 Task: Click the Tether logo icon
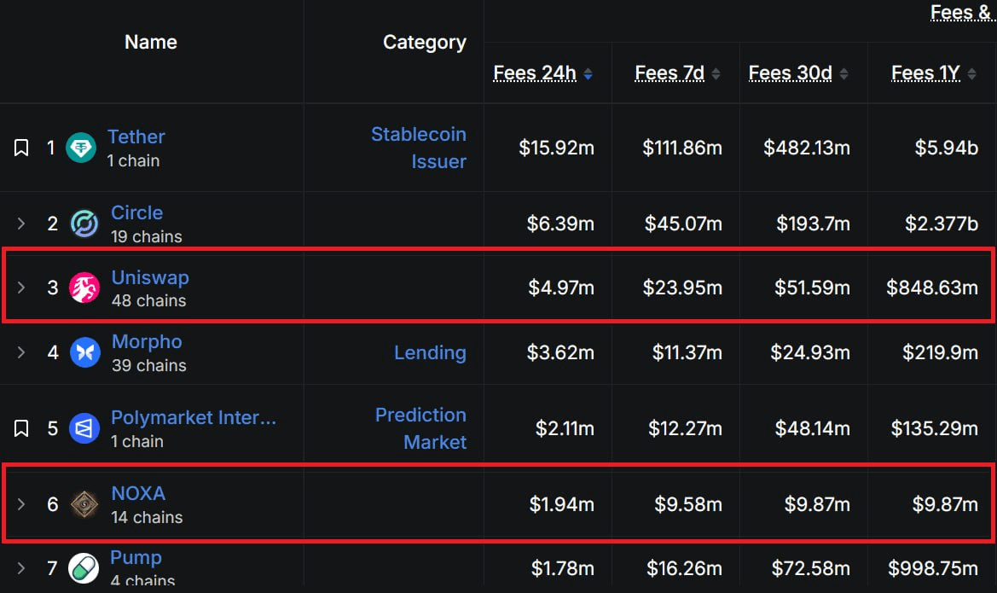click(x=81, y=148)
